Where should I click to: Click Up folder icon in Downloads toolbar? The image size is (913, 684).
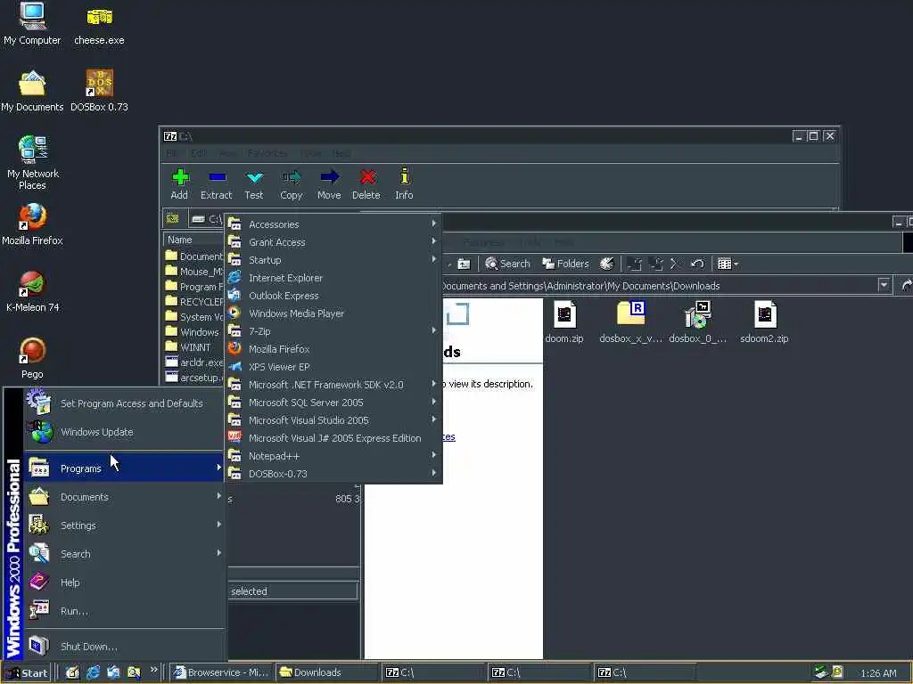[464, 264]
